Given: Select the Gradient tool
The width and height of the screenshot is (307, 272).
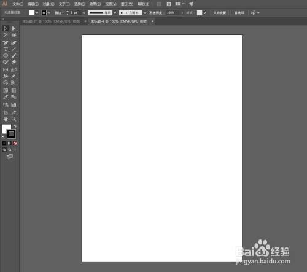Looking at the screenshot, I should pyautogui.click(x=14, y=90).
